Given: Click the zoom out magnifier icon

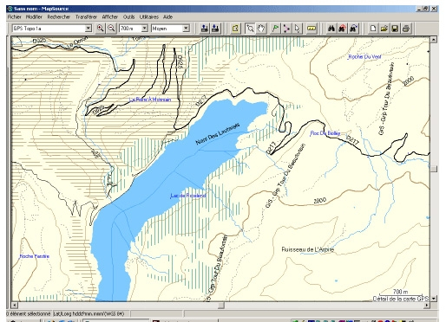Looking at the screenshot, I should coord(111,29).
